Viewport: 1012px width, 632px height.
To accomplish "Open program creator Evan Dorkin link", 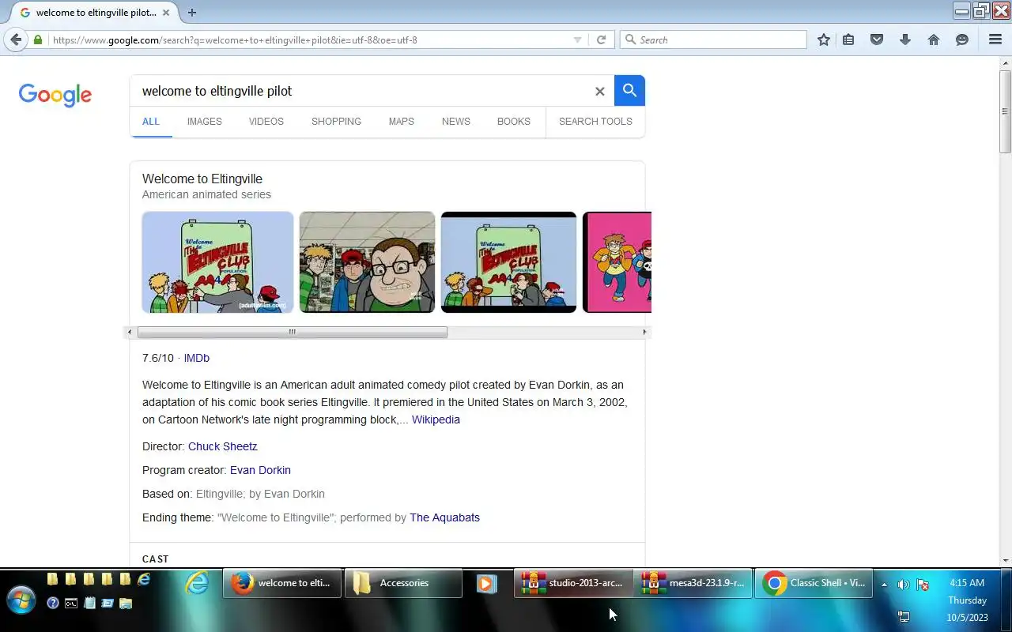I will tap(260, 470).
